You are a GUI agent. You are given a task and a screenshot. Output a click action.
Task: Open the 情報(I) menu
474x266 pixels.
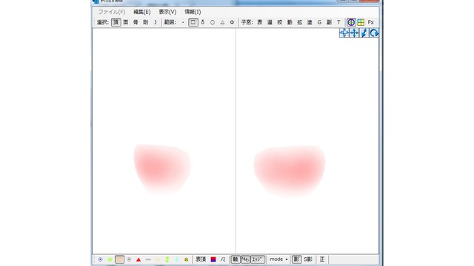tap(193, 12)
